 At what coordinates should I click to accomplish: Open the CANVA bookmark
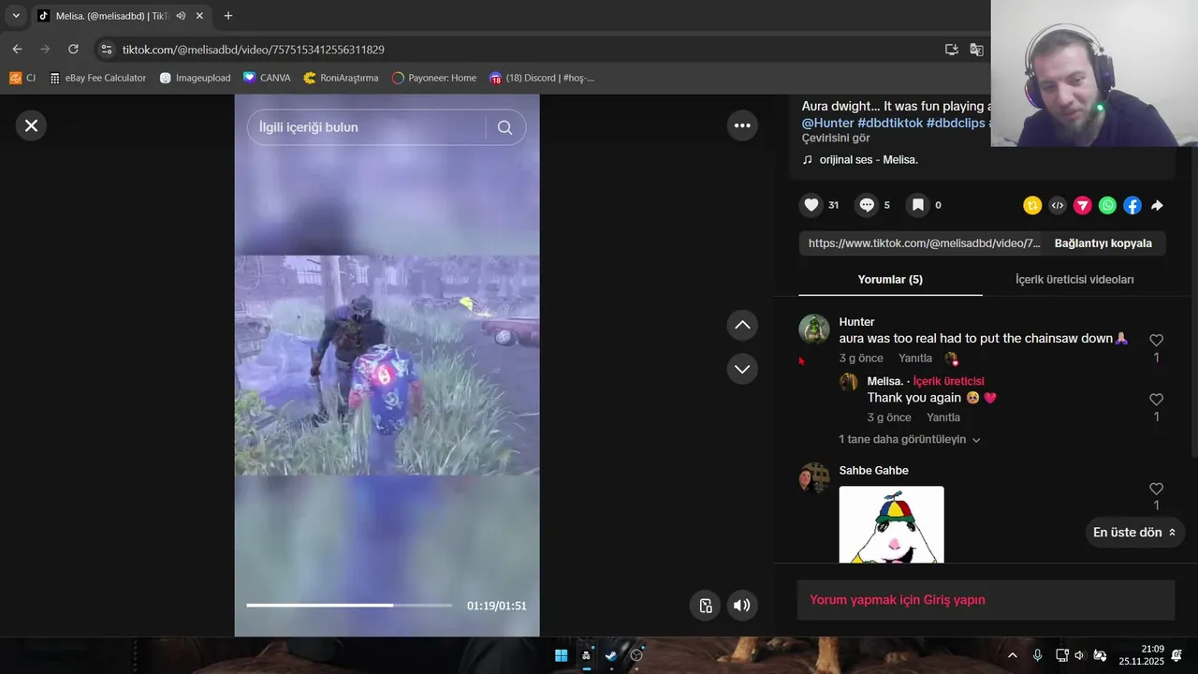(267, 78)
